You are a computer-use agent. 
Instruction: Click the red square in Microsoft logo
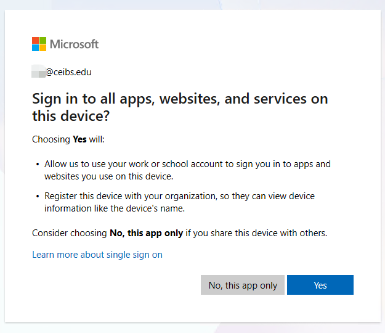(35, 40)
